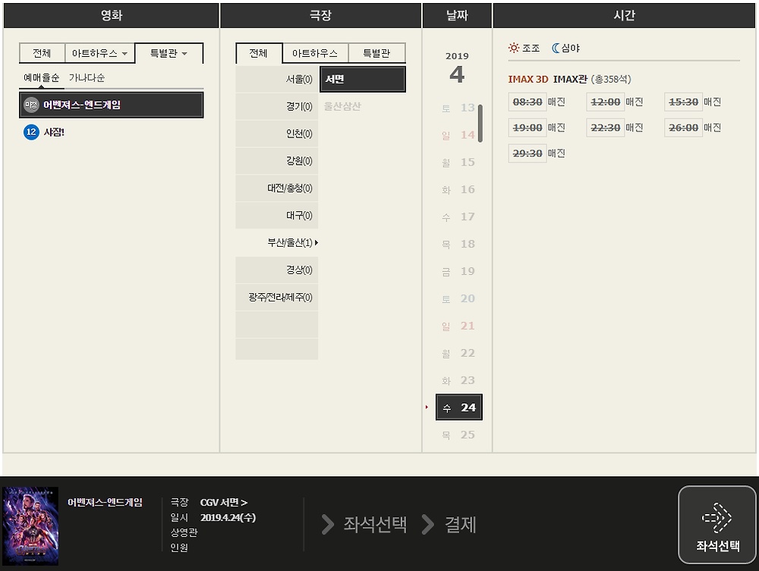Select date 목 18
This screenshot has height=571, width=759.
pos(458,244)
